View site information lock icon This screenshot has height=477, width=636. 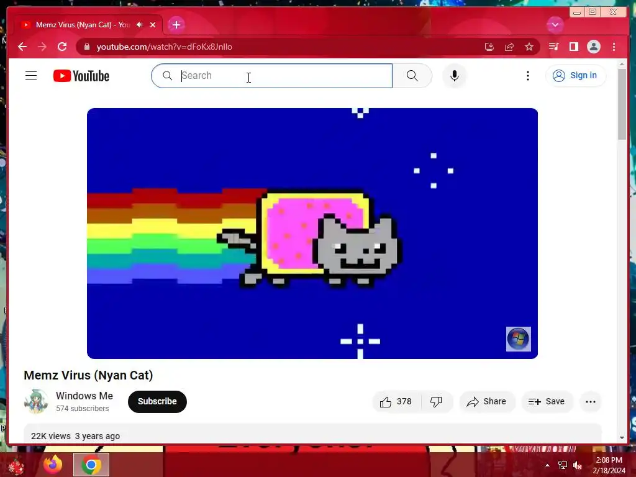click(87, 47)
